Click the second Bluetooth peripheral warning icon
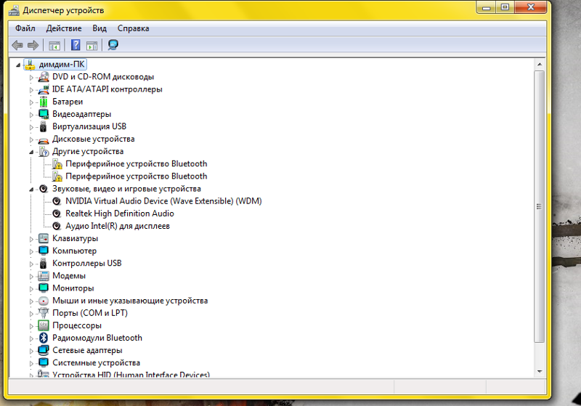 [x=57, y=176]
